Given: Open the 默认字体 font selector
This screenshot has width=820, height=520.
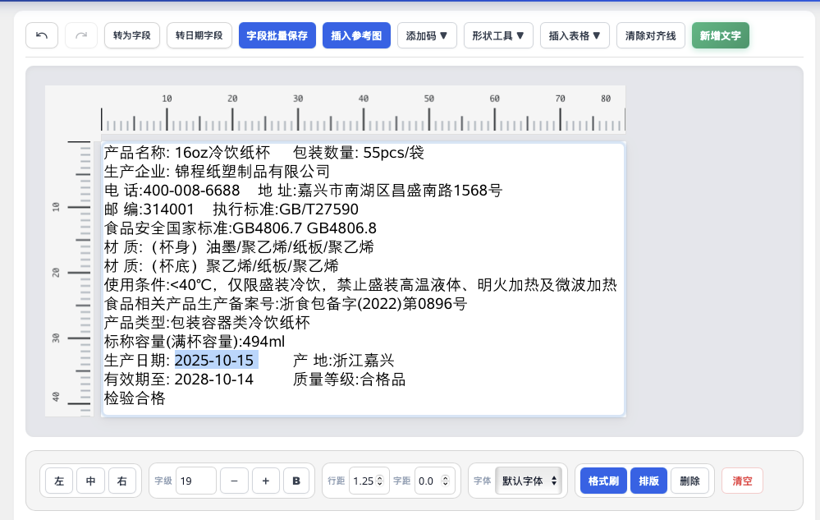Looking at the screenshot, I should [529, 481].
